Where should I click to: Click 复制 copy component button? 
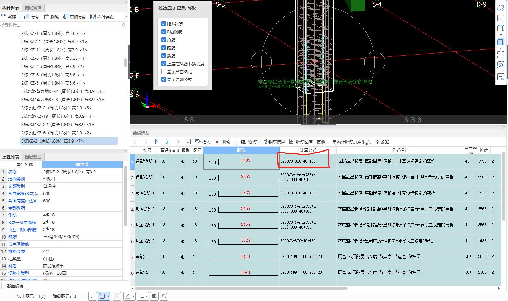[32, 17]
